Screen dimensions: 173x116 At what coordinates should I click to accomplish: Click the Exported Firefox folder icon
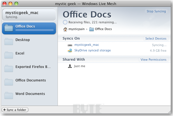pos(9,69)
